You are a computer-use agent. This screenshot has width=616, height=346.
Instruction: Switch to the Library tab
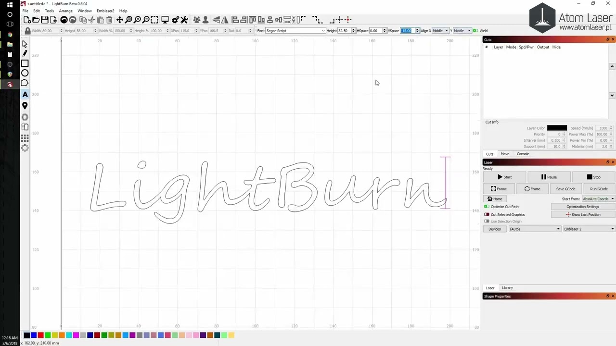(507, 288)
